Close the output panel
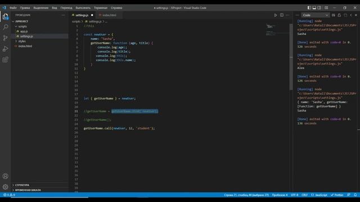360x202 pixels. [x=356, y=15]
